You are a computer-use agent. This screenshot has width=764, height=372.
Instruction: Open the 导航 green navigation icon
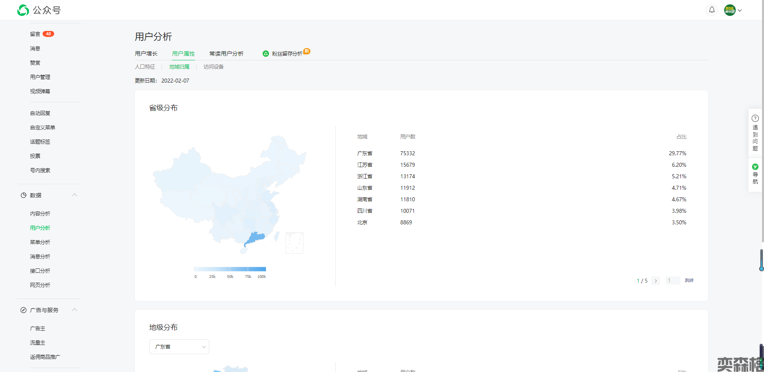click(755, 167)
